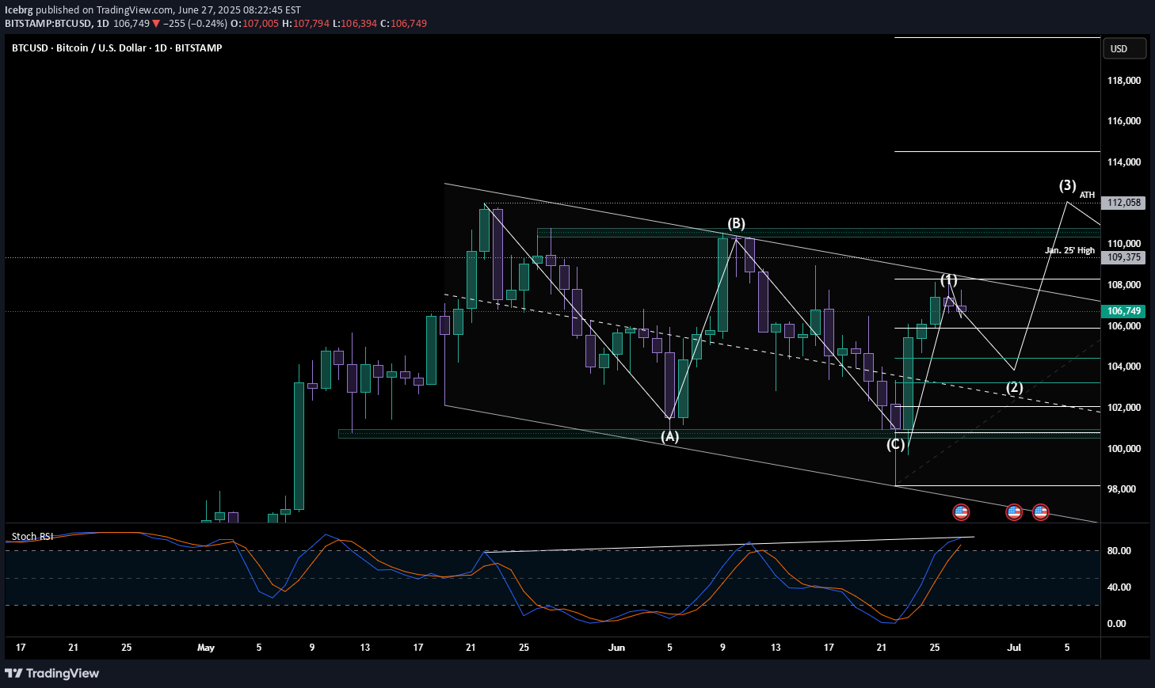Click the BTCUSD Bitcoin / U.S. Dollar chart title
The image size is (1155, 688).
point(116,48)
